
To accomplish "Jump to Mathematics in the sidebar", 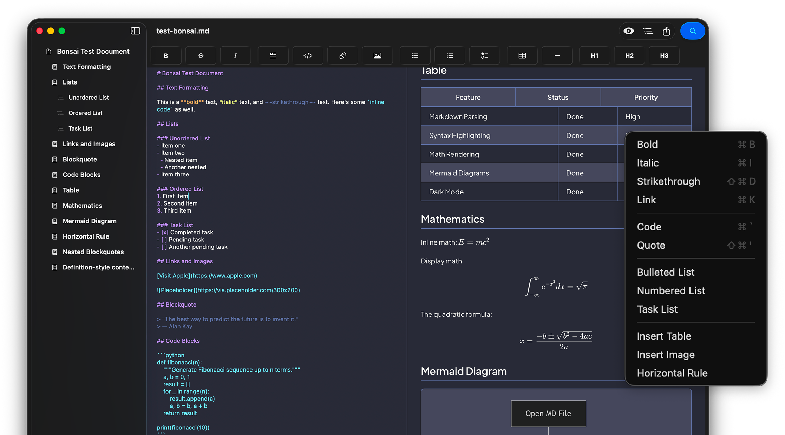I will [82, 206].
